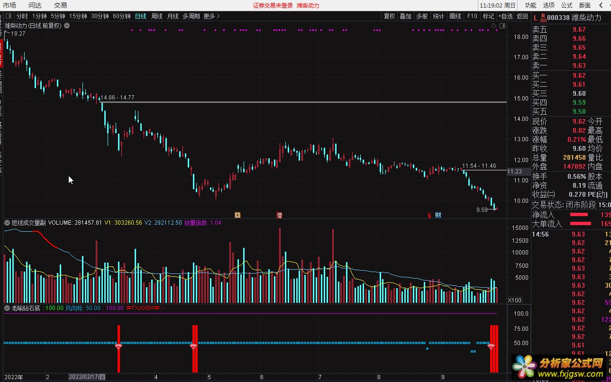Click the 潍柴动力 red title link

(308, 6)
